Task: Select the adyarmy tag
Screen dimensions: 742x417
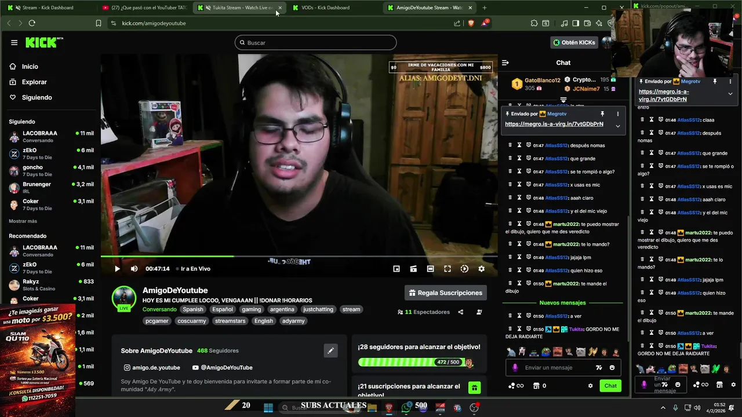Action: 293,321
